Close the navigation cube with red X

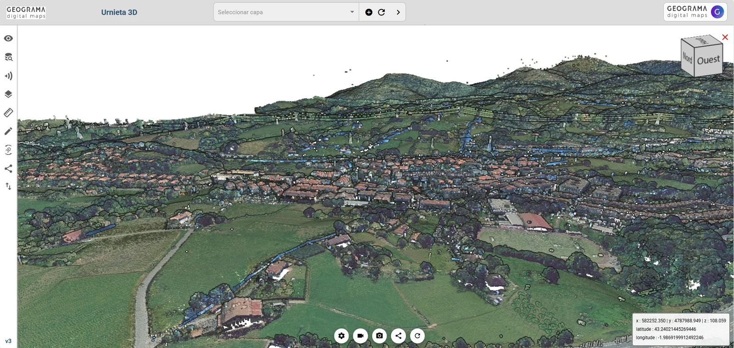click(x=725, y=37)
